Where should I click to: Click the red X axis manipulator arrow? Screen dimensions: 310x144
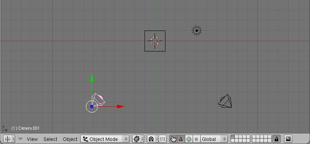coord(121,106)
